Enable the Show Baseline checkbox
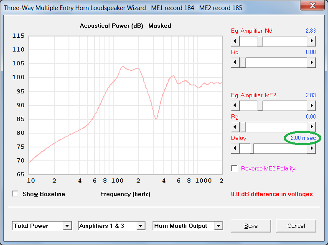Screen dimensions: 328x245 pyautogui.click(x=15, y=194)
